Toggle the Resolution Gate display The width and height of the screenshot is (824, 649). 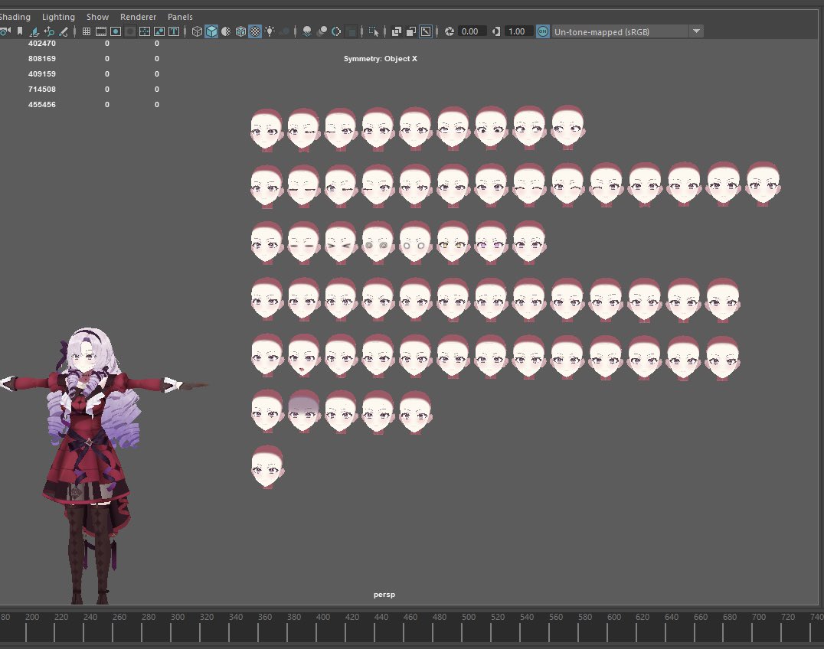(116, 31)
